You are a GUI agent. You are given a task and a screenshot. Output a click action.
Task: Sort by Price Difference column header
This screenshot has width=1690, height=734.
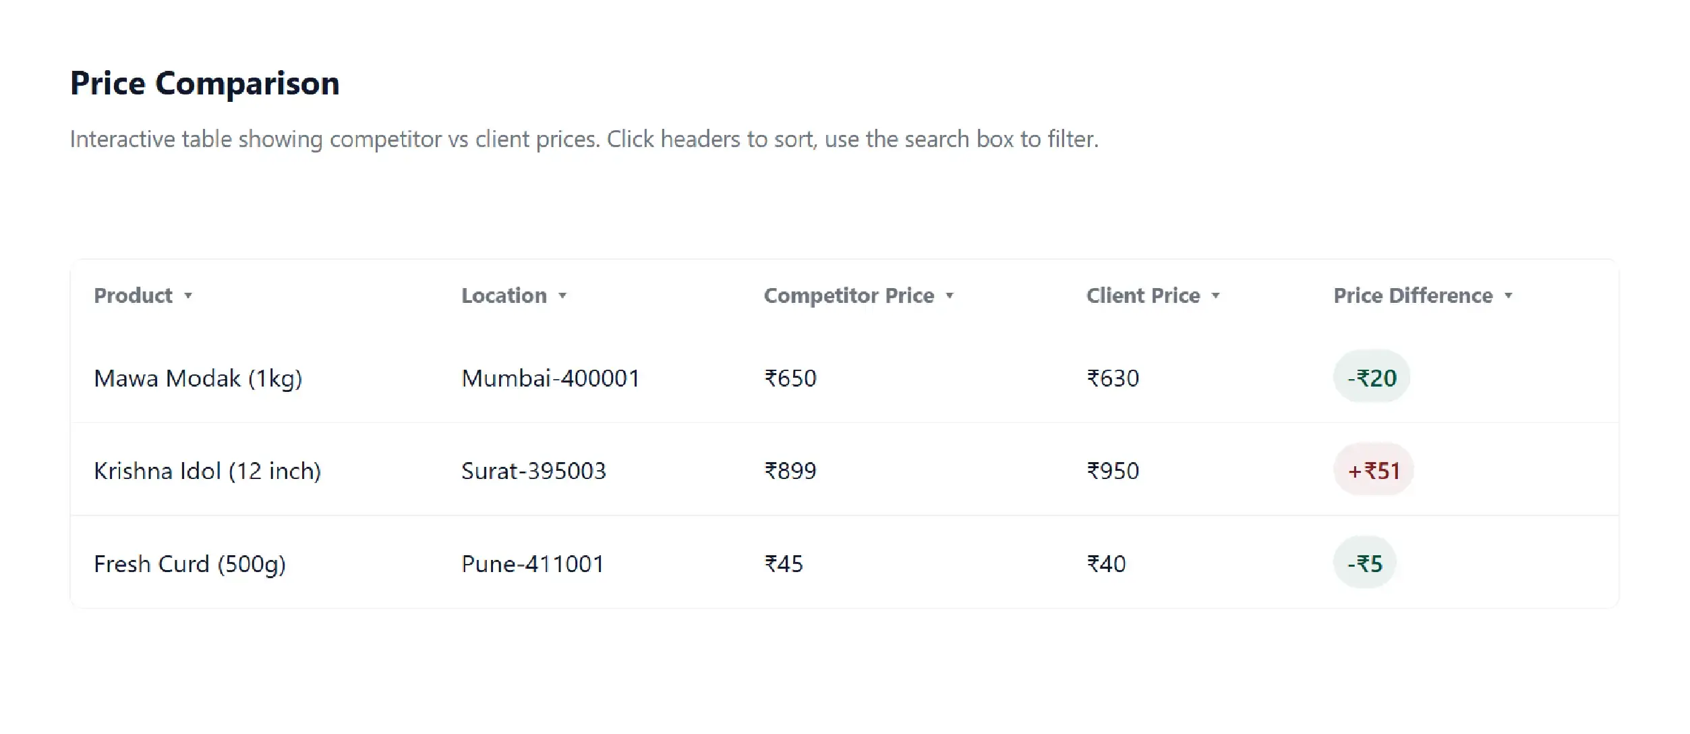click(1413, 295)
